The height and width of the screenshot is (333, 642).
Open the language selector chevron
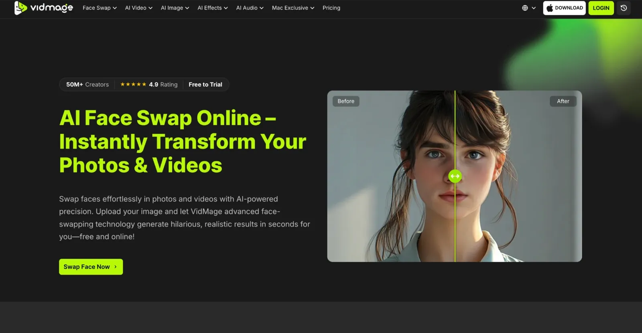pyautogui.click(x=534, y=8)
